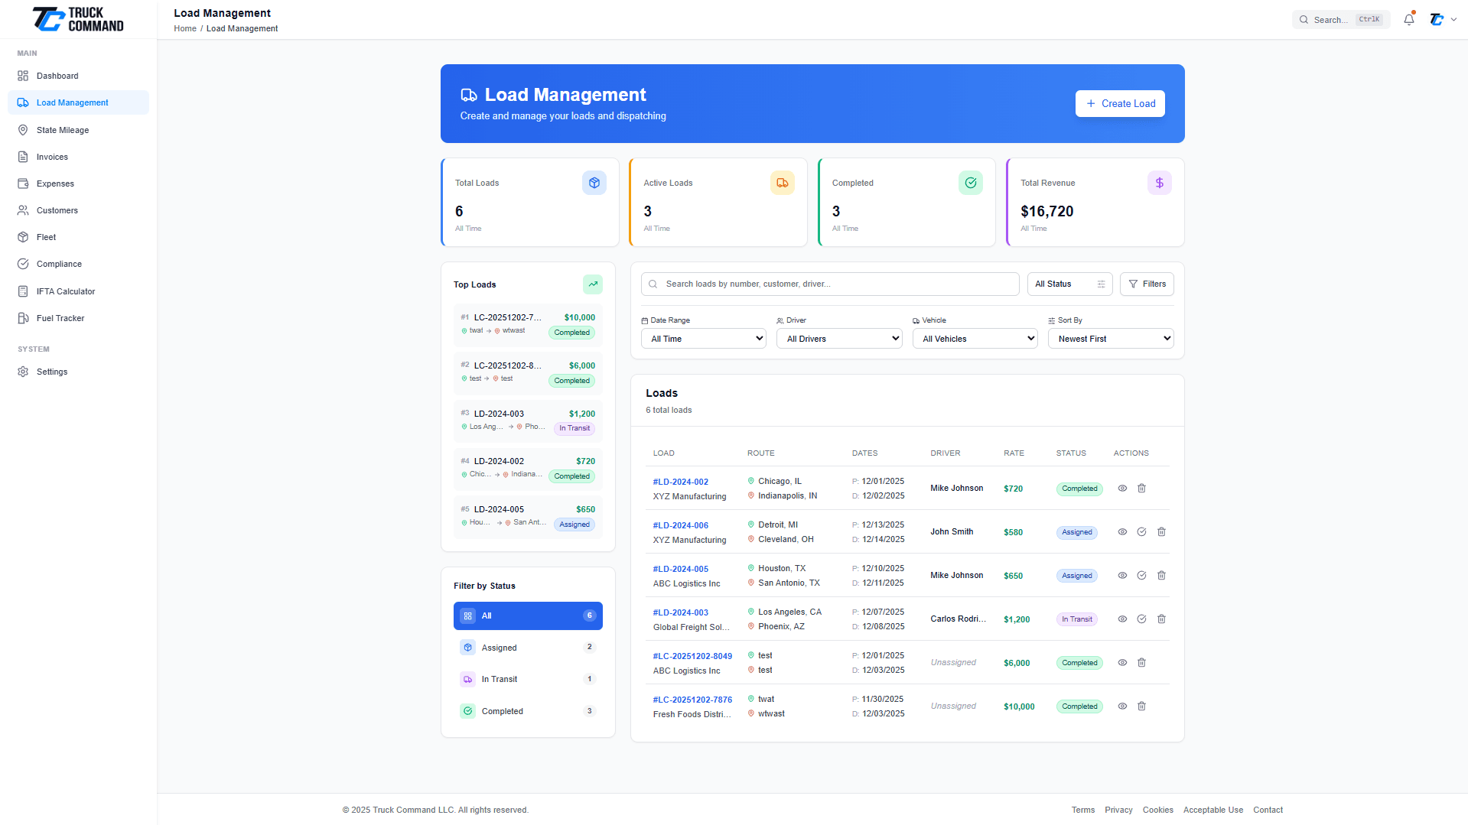Click the Truck Command logo
The width and height of the screenshot is (1468, 825).
click(x=76, y=18)
